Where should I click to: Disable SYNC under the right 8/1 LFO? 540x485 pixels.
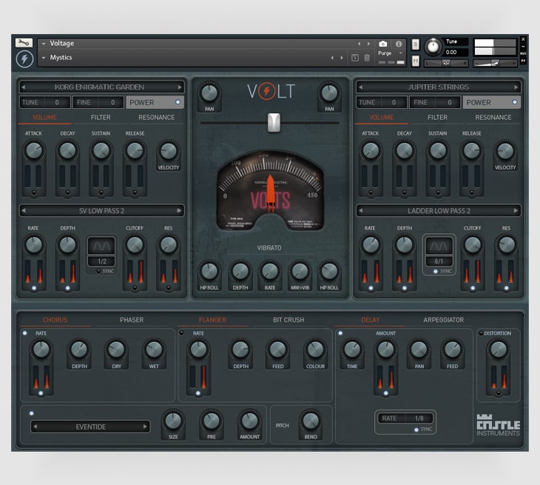tap(436, 271)
